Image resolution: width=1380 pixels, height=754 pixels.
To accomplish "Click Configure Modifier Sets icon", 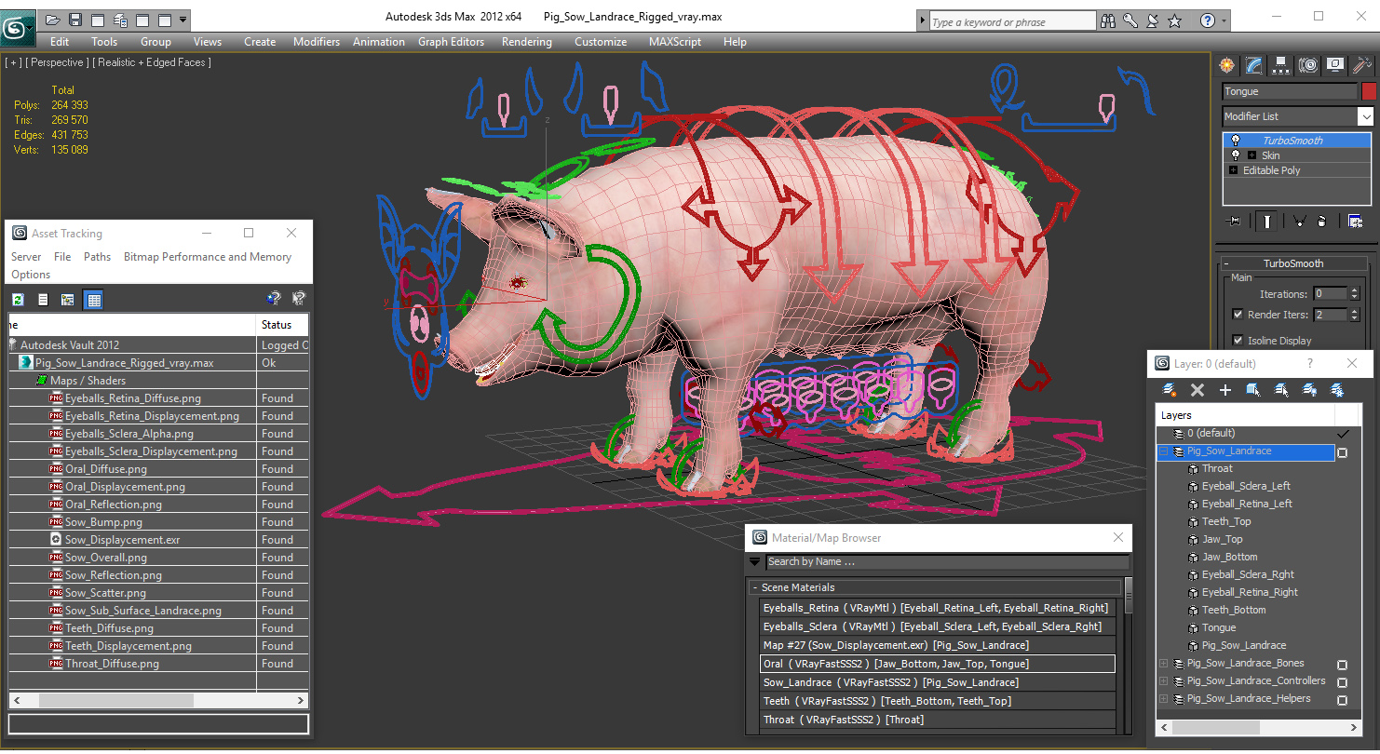I will (x=1355, y=221).
